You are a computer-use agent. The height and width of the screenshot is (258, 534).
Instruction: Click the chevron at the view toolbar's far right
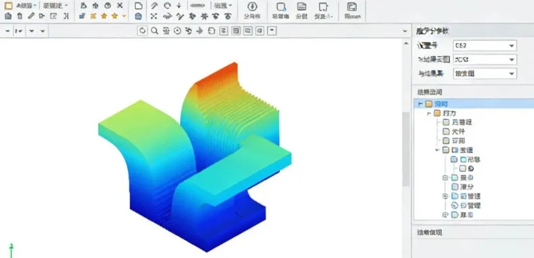click(x=405, y=31)
